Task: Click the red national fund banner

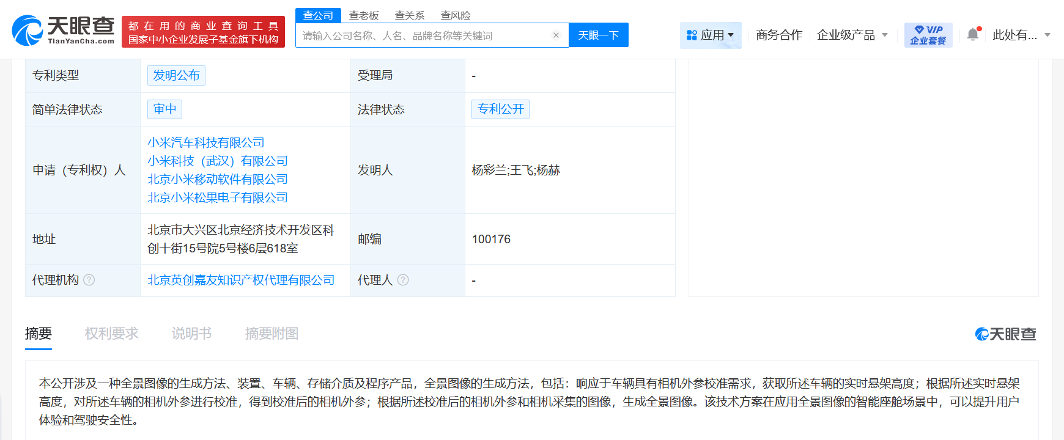Action: (x=203, y=32)
